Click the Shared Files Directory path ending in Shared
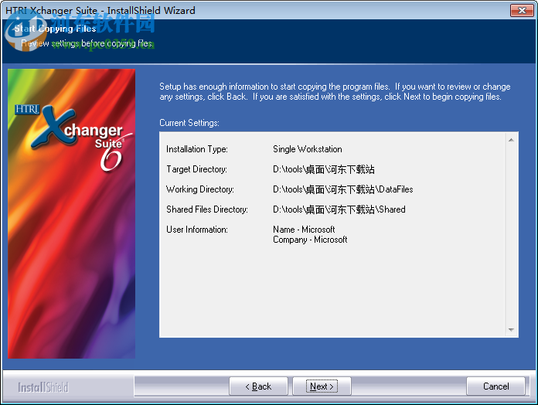The image size is (538, 405). (339, 209)
